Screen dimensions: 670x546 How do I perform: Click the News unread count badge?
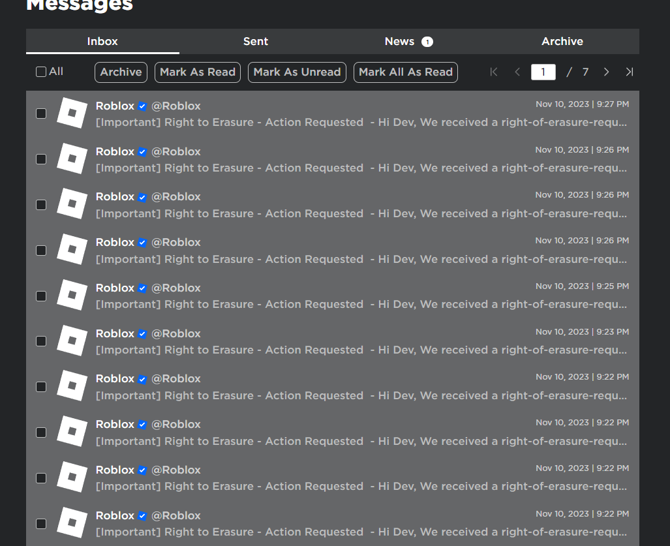(427, 42)
